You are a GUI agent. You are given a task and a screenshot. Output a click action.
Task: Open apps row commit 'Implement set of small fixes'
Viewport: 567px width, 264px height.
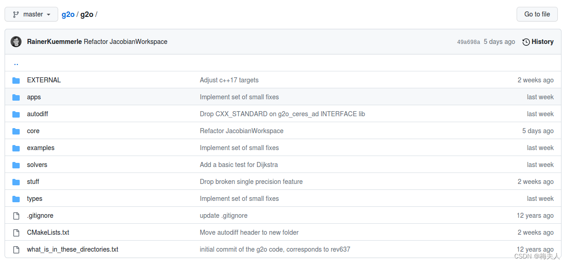click(x=239, y=97)
